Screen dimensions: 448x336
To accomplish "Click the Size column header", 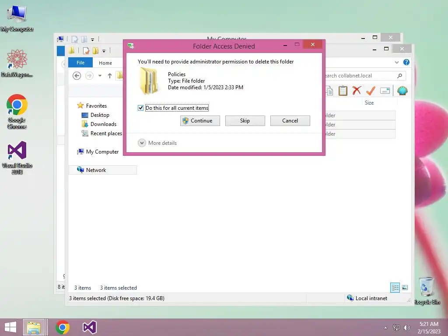I will pyautogui.click(x=369, y=102).
